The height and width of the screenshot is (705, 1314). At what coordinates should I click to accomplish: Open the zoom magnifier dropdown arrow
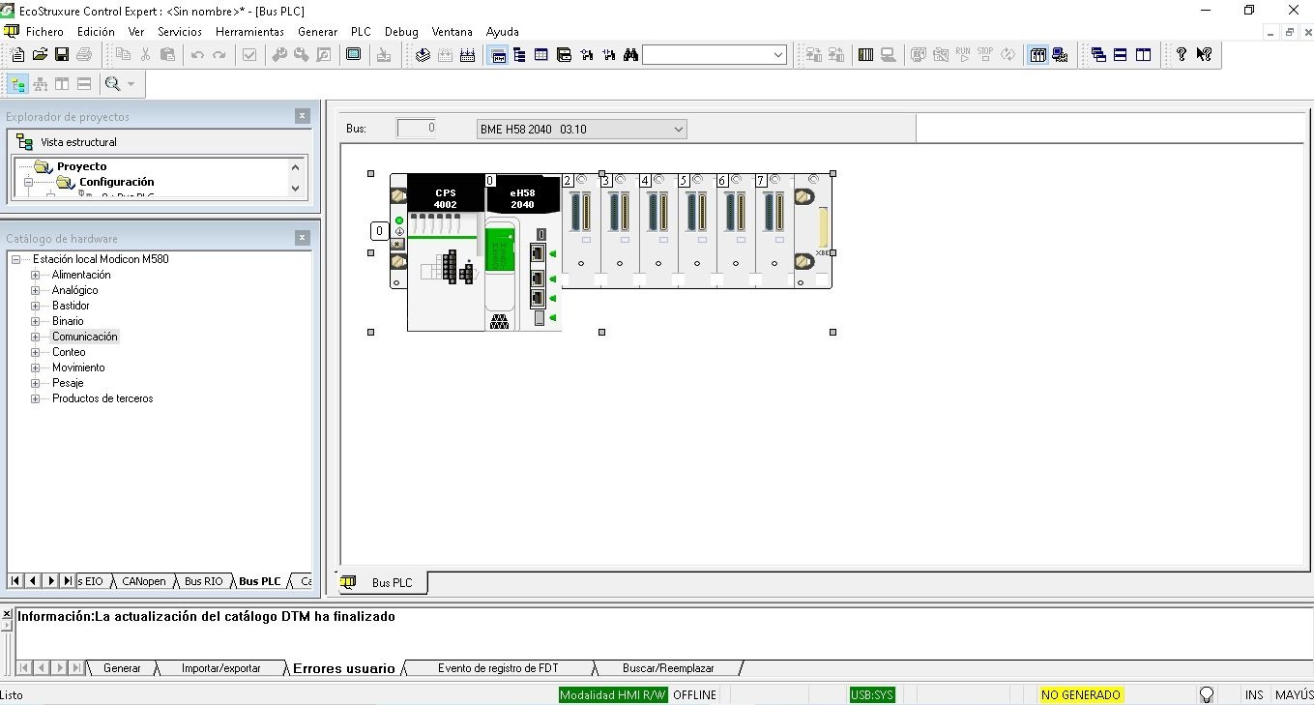131,84
